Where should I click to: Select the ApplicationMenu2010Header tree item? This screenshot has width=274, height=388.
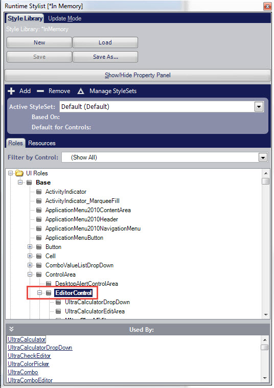[82, 219]
